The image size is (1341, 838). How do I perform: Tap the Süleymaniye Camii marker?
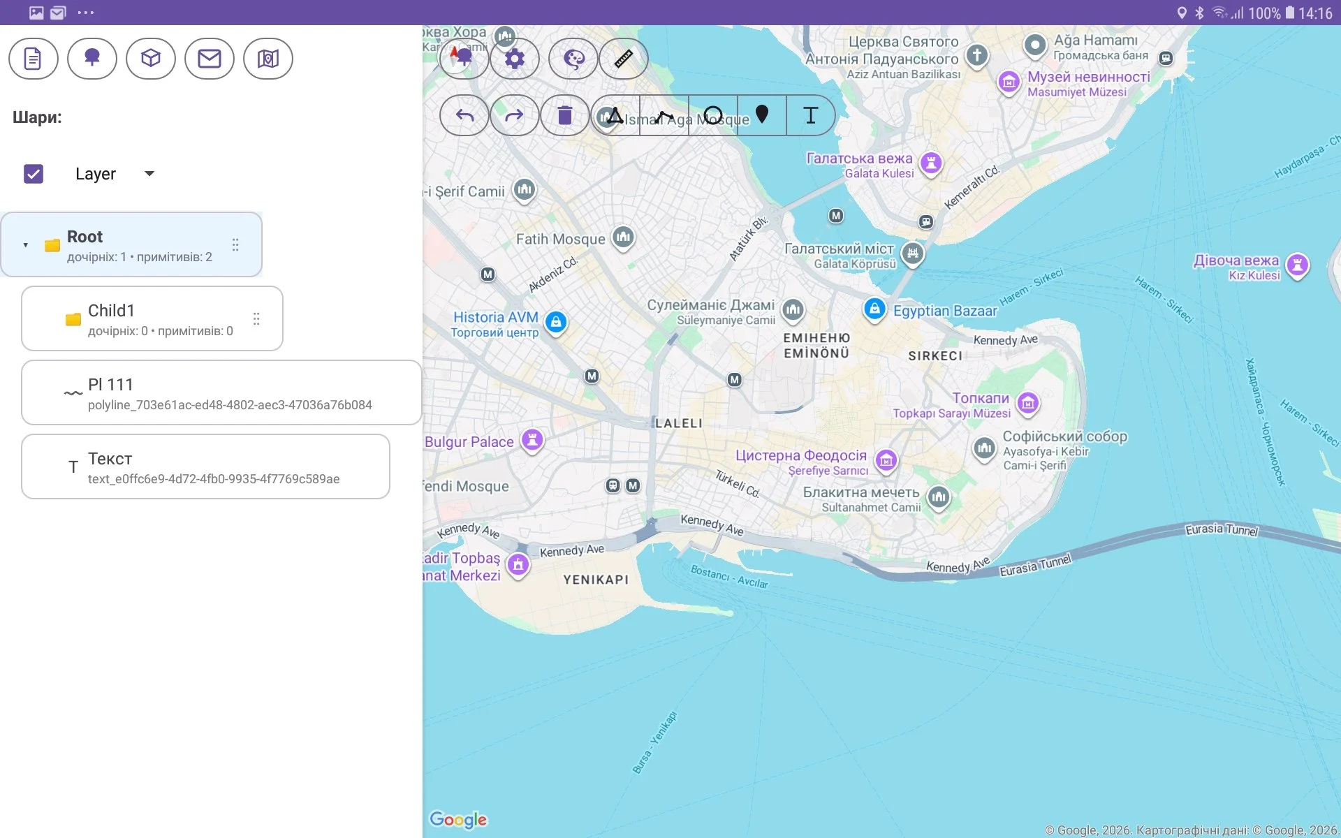[793, 310]
